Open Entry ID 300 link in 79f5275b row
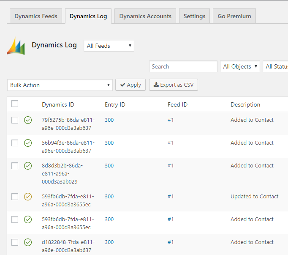Screen dimensions: 288x255 [109, 120]
